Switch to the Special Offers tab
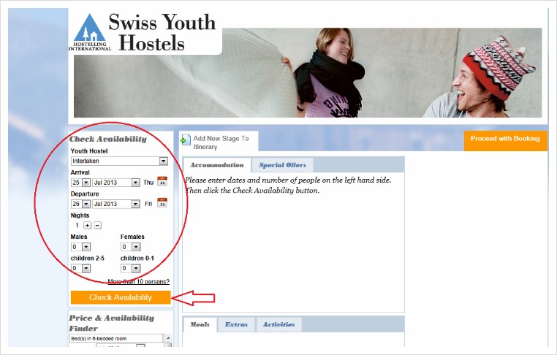 pyautogui.click(x=282, y=165)
